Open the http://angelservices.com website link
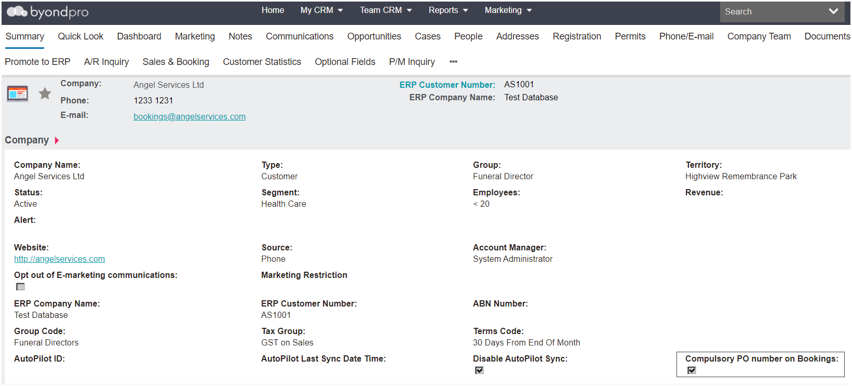Viewport: 852px width, 386px height. click(59, 259)
